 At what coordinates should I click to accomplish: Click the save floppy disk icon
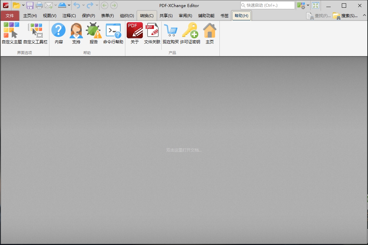click(30, 5)
